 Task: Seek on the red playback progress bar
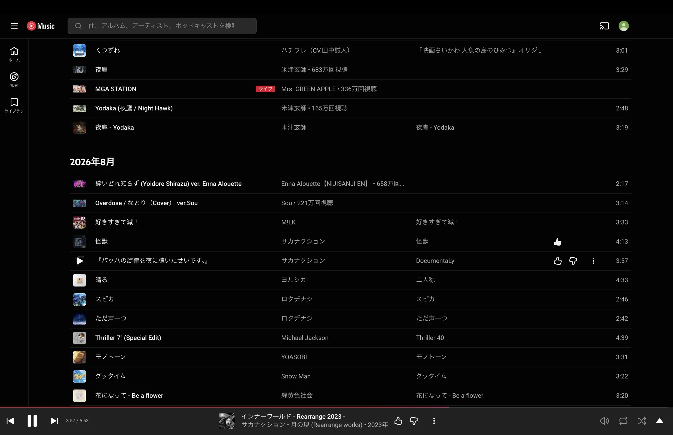[x=337, y=407]
